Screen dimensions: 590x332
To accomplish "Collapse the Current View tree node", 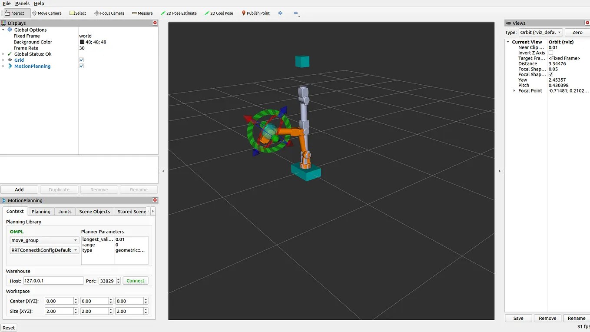I will [x=508, y=42].
